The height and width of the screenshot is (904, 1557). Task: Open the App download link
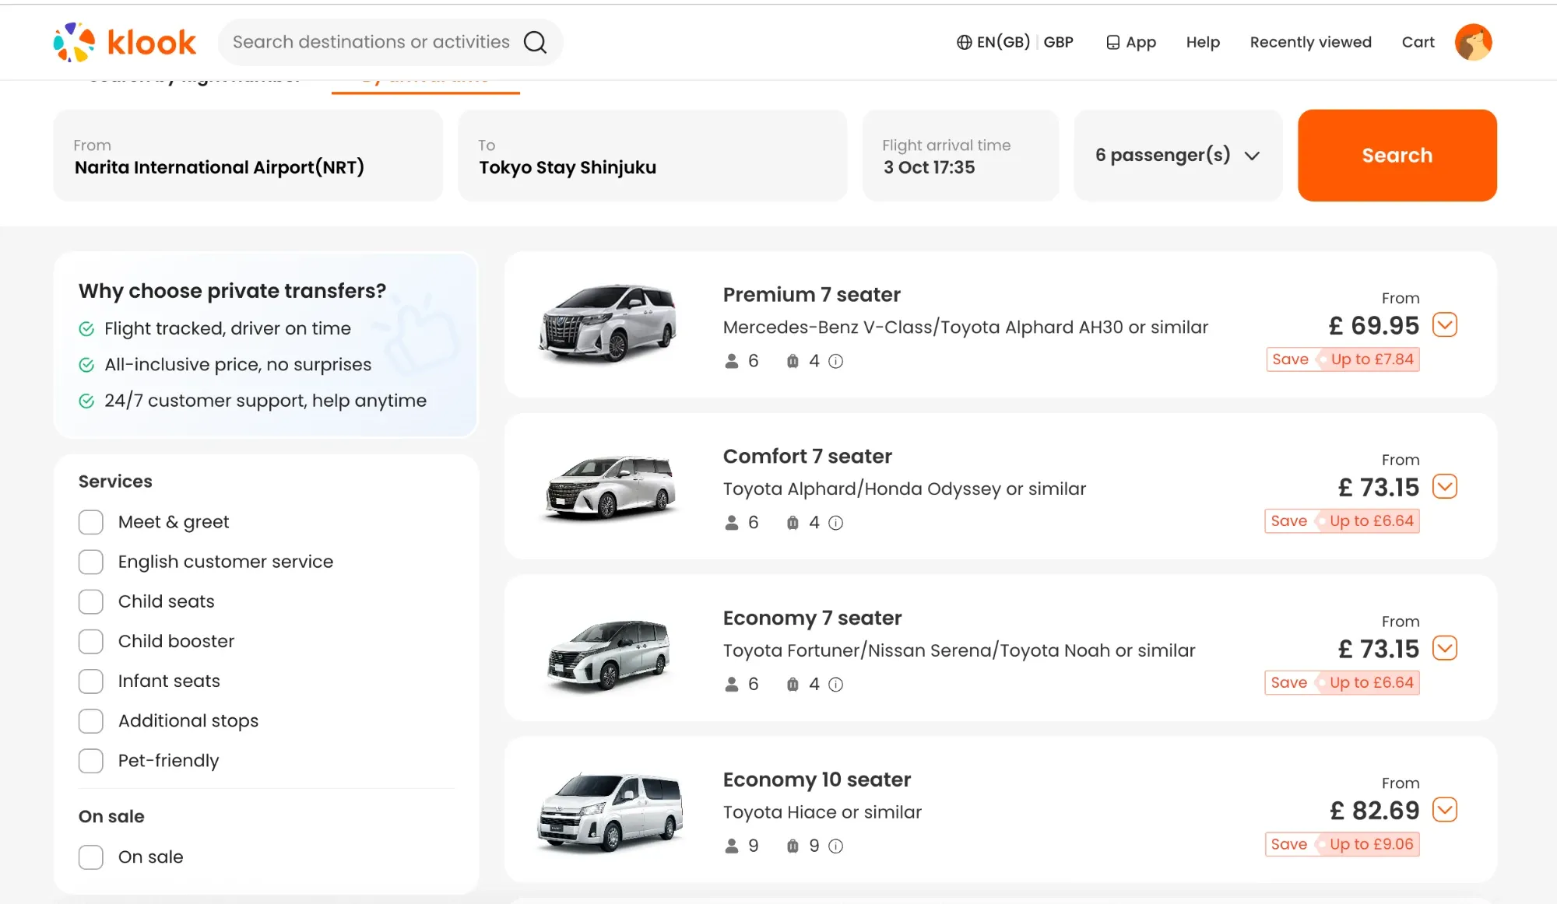click(1131, 42)
